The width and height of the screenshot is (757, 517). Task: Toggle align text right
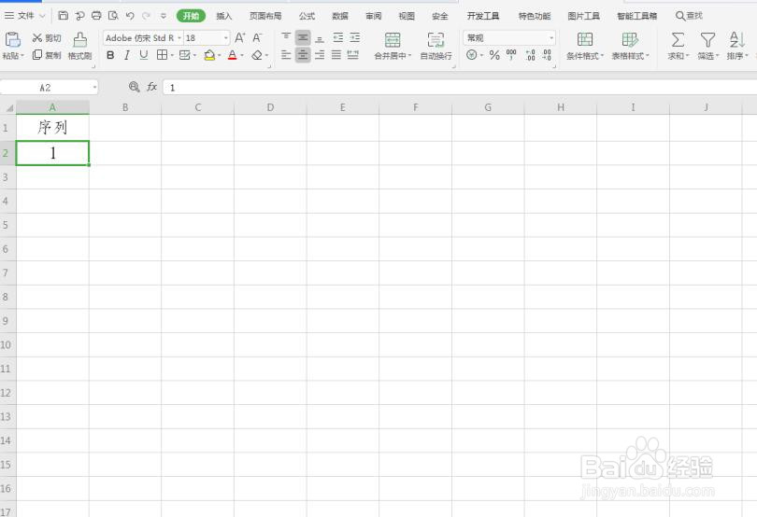(320, 55)
